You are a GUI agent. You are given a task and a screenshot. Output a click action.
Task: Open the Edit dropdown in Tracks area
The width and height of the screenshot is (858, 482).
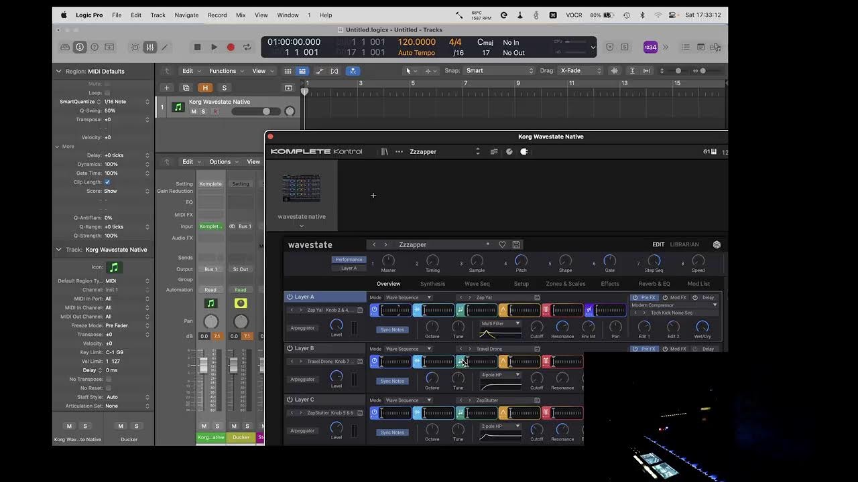click(x=191, y=71)
